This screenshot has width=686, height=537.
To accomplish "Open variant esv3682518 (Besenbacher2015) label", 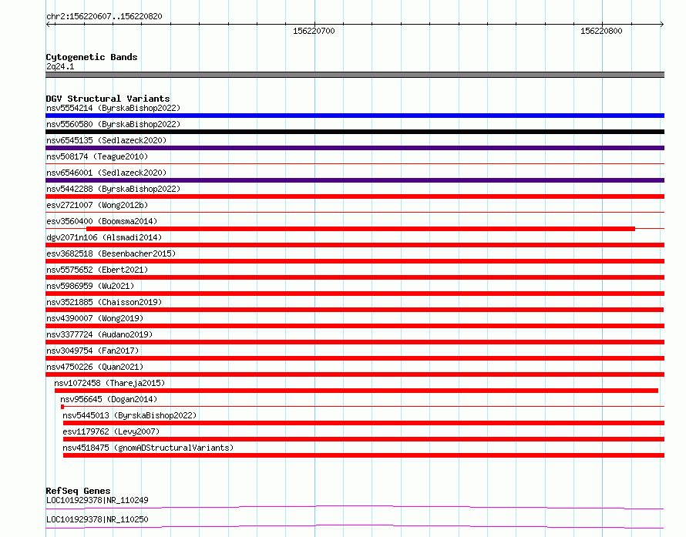I will 111,253.
